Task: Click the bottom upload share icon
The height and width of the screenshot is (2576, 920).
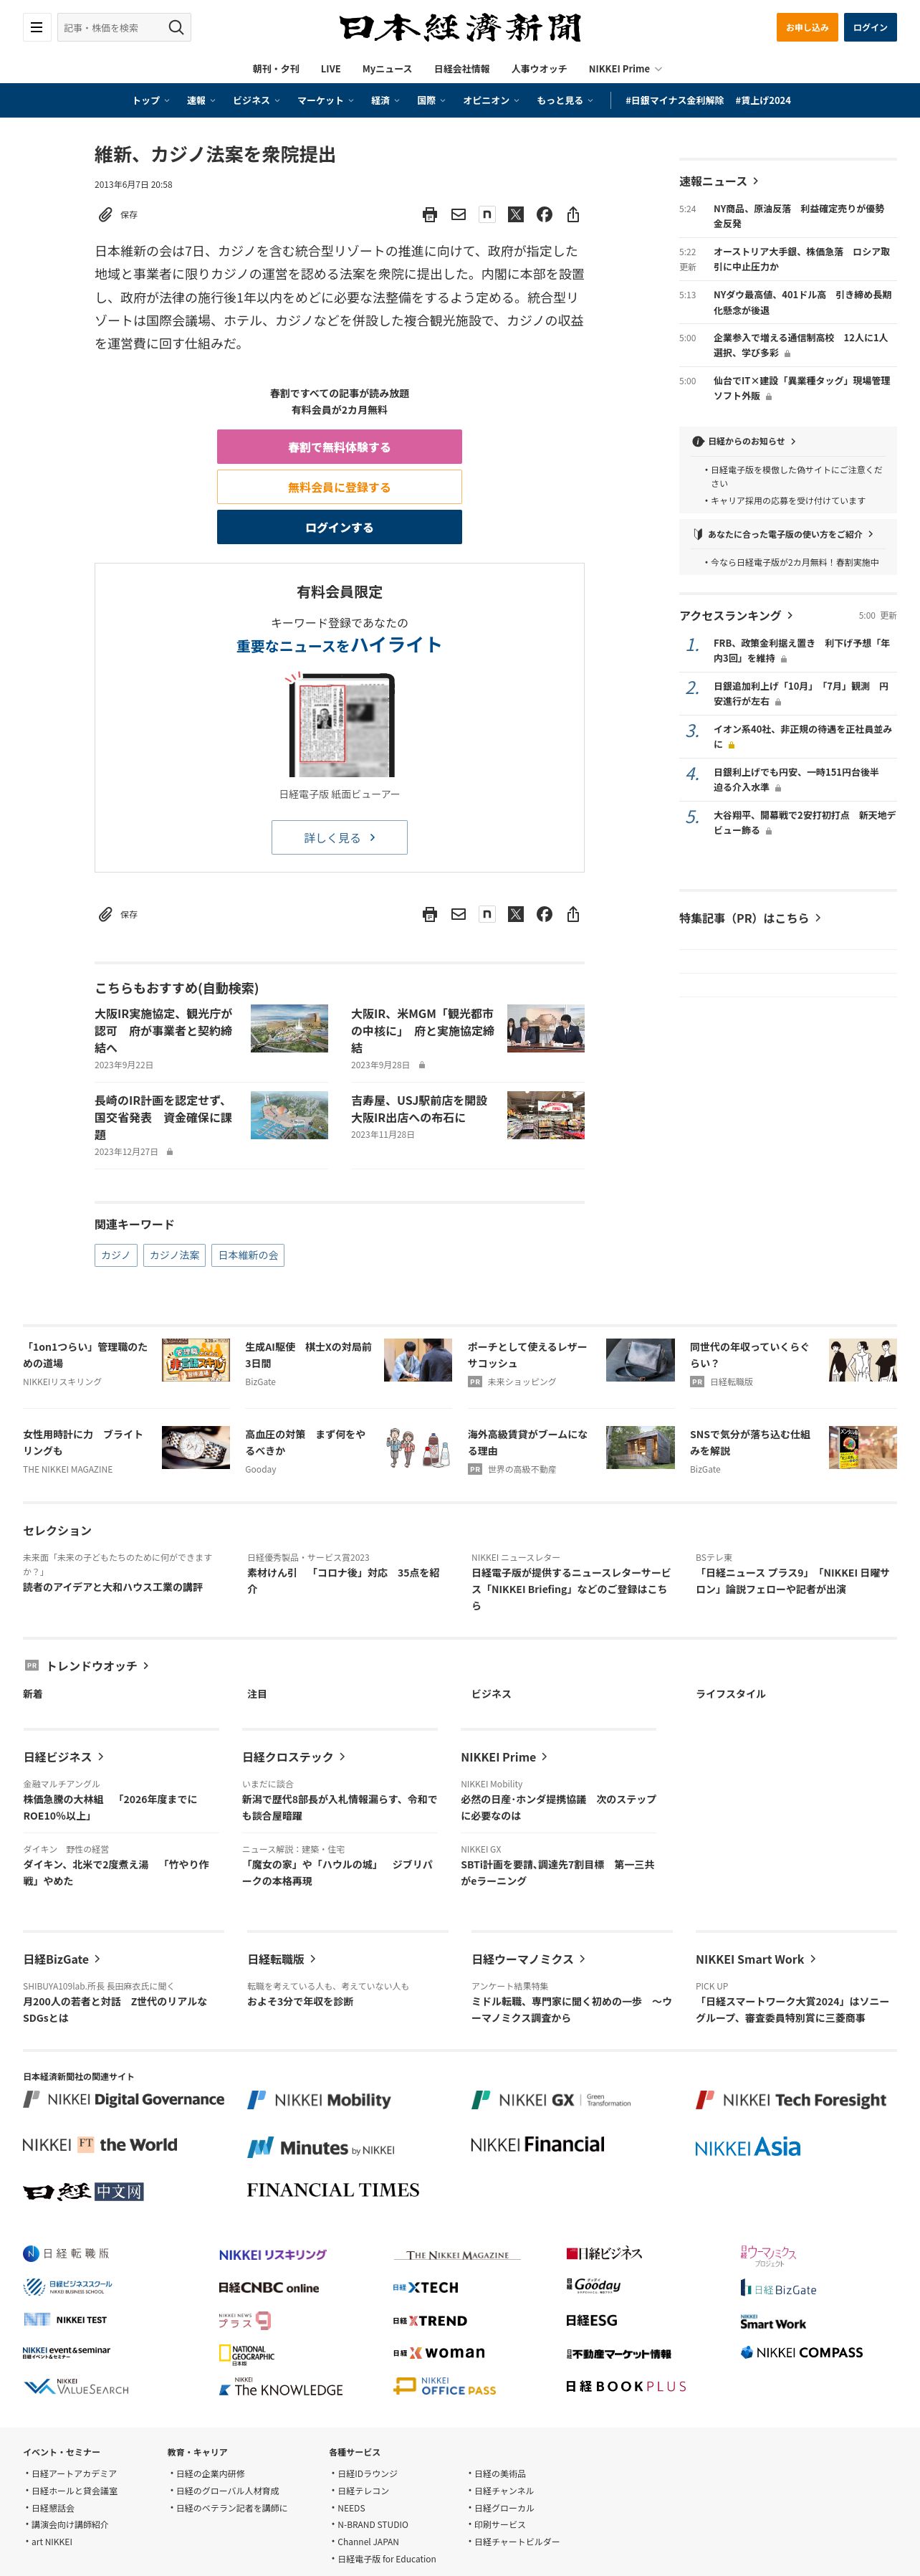Action: (572, 914)
